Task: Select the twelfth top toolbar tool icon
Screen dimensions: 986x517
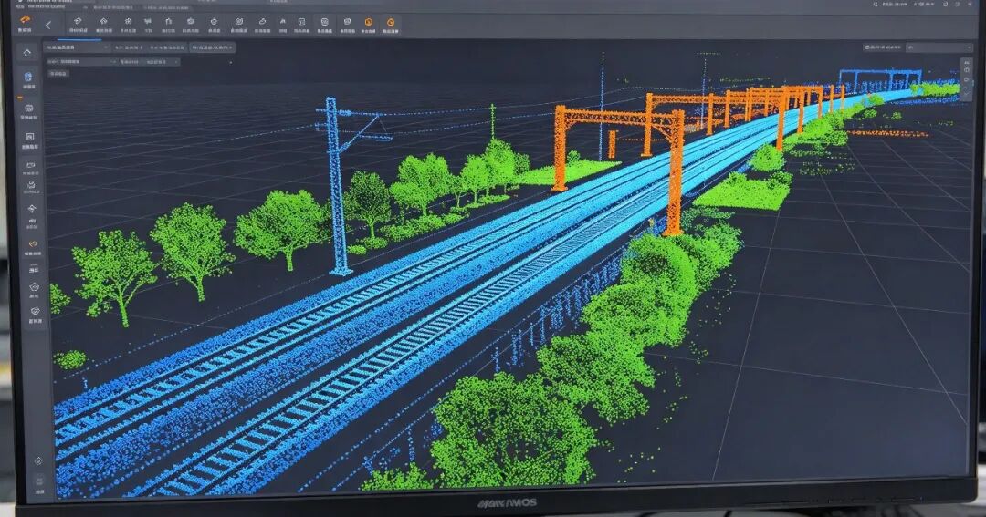Action: point(324,21)
